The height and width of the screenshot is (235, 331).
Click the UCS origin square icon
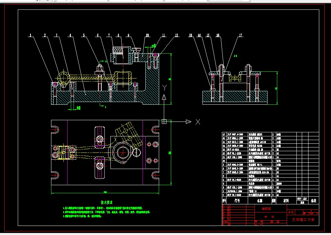[x=164, y=122]
